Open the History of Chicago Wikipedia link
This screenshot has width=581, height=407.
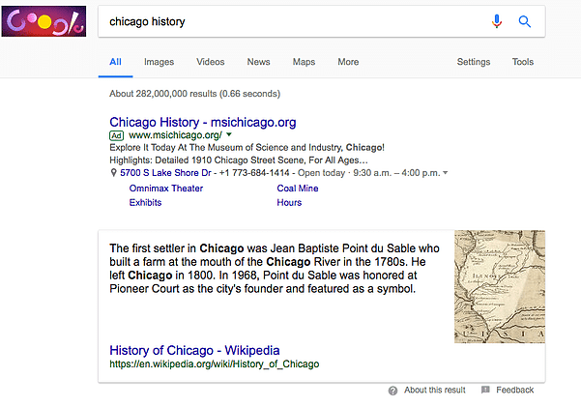(x=194, y=349)
